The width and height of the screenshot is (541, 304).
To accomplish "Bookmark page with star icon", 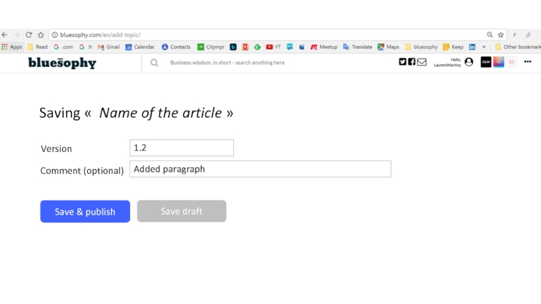I will click(x=500, y=35).
